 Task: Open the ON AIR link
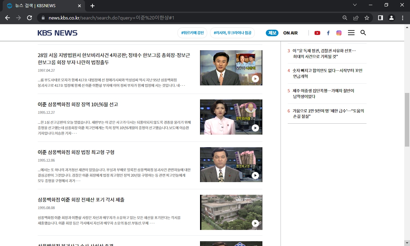click(x=290, y=33)
